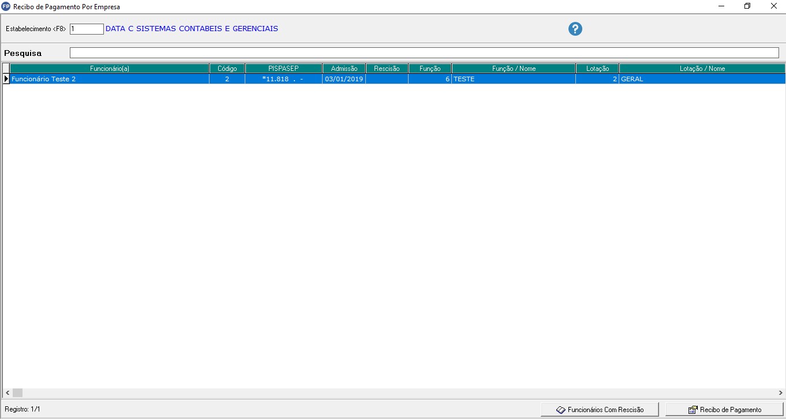This screenshot has height=419, width=786.
Task: Sort by Funcionário(a) column header
Action: tap(109, 69)
